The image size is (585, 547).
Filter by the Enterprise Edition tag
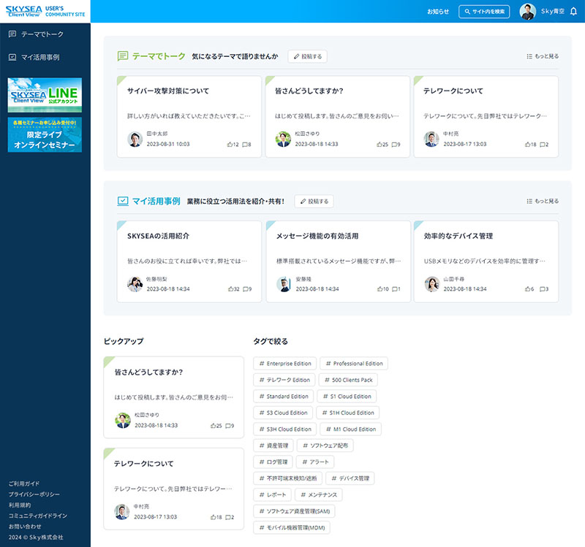[284, 363]
